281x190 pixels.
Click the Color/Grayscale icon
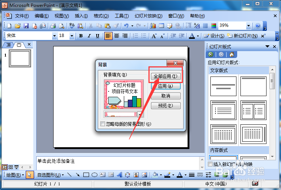pos(214,26)
